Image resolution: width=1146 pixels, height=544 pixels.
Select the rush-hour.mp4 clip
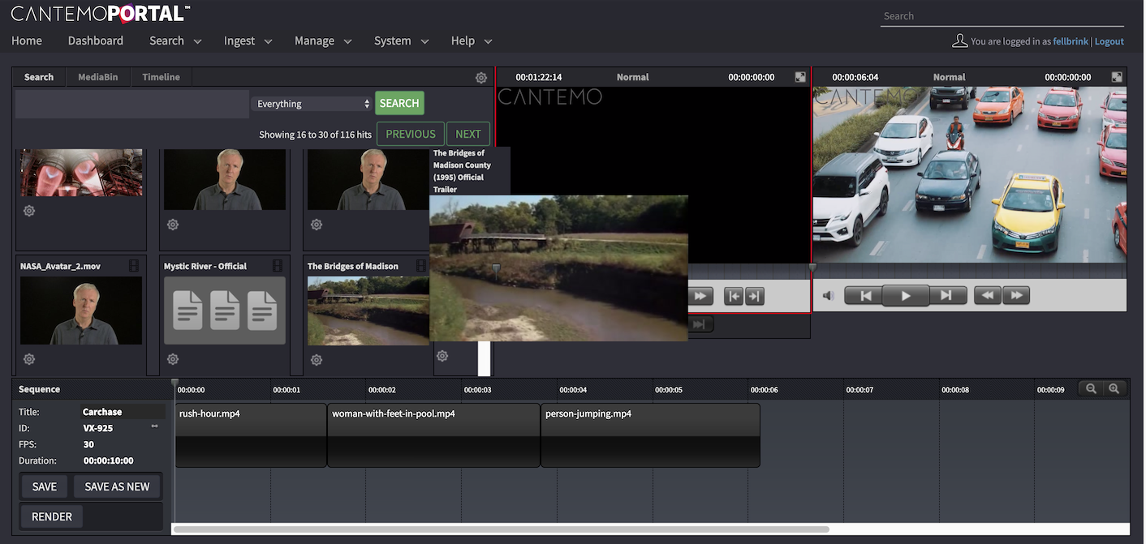pyautogui.click(x=251, y=435)
